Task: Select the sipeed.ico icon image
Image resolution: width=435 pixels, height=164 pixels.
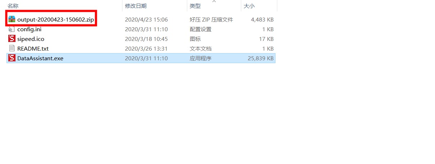Action: point(12,39)
